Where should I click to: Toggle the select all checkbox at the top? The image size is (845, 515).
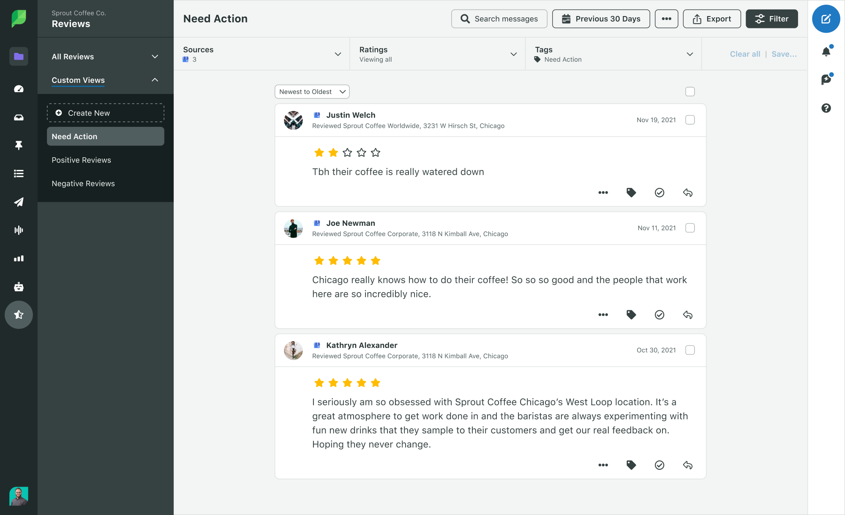pyautogui.click(x=690, y=92)
